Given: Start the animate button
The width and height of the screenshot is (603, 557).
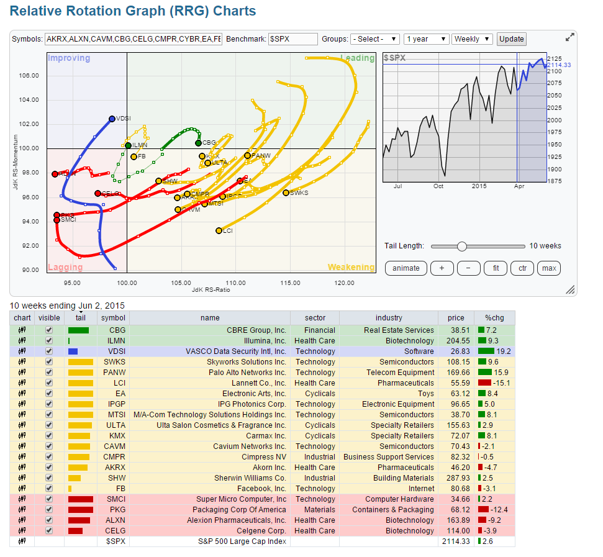Looking at the screenshot, I should coord(406,268).
